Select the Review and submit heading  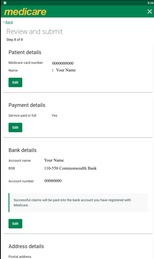point(35,31)
